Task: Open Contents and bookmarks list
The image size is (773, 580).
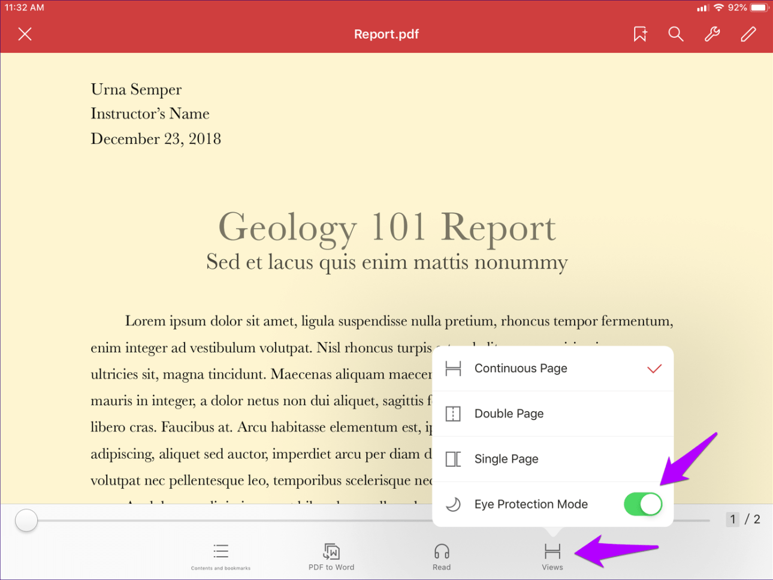Action: (x=221, y=556)
